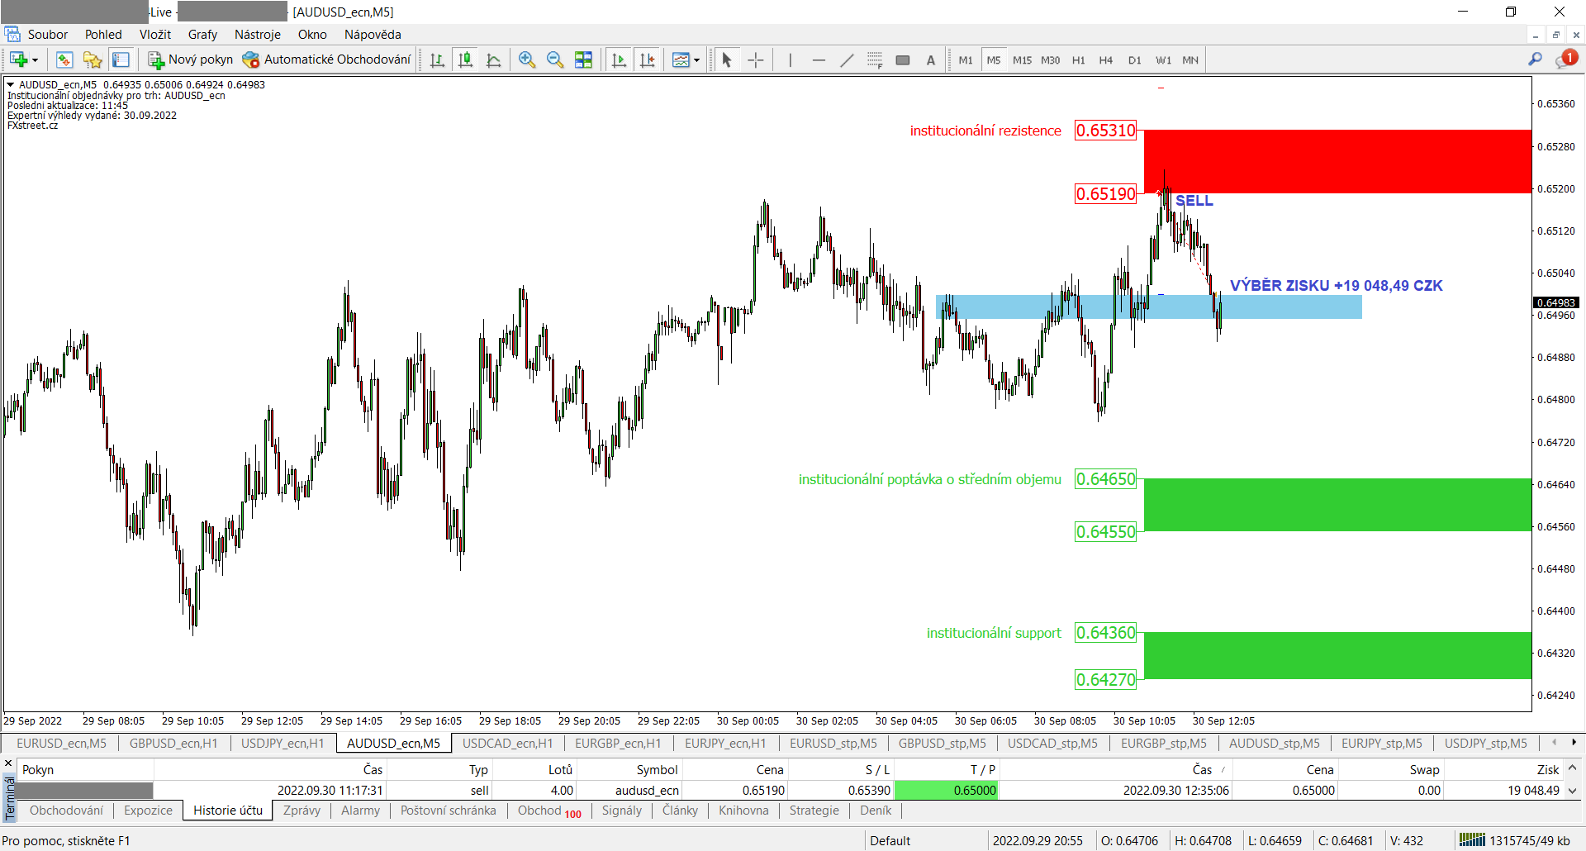Select the crosshair tool
1586x851 pixels.
[755, 59]
